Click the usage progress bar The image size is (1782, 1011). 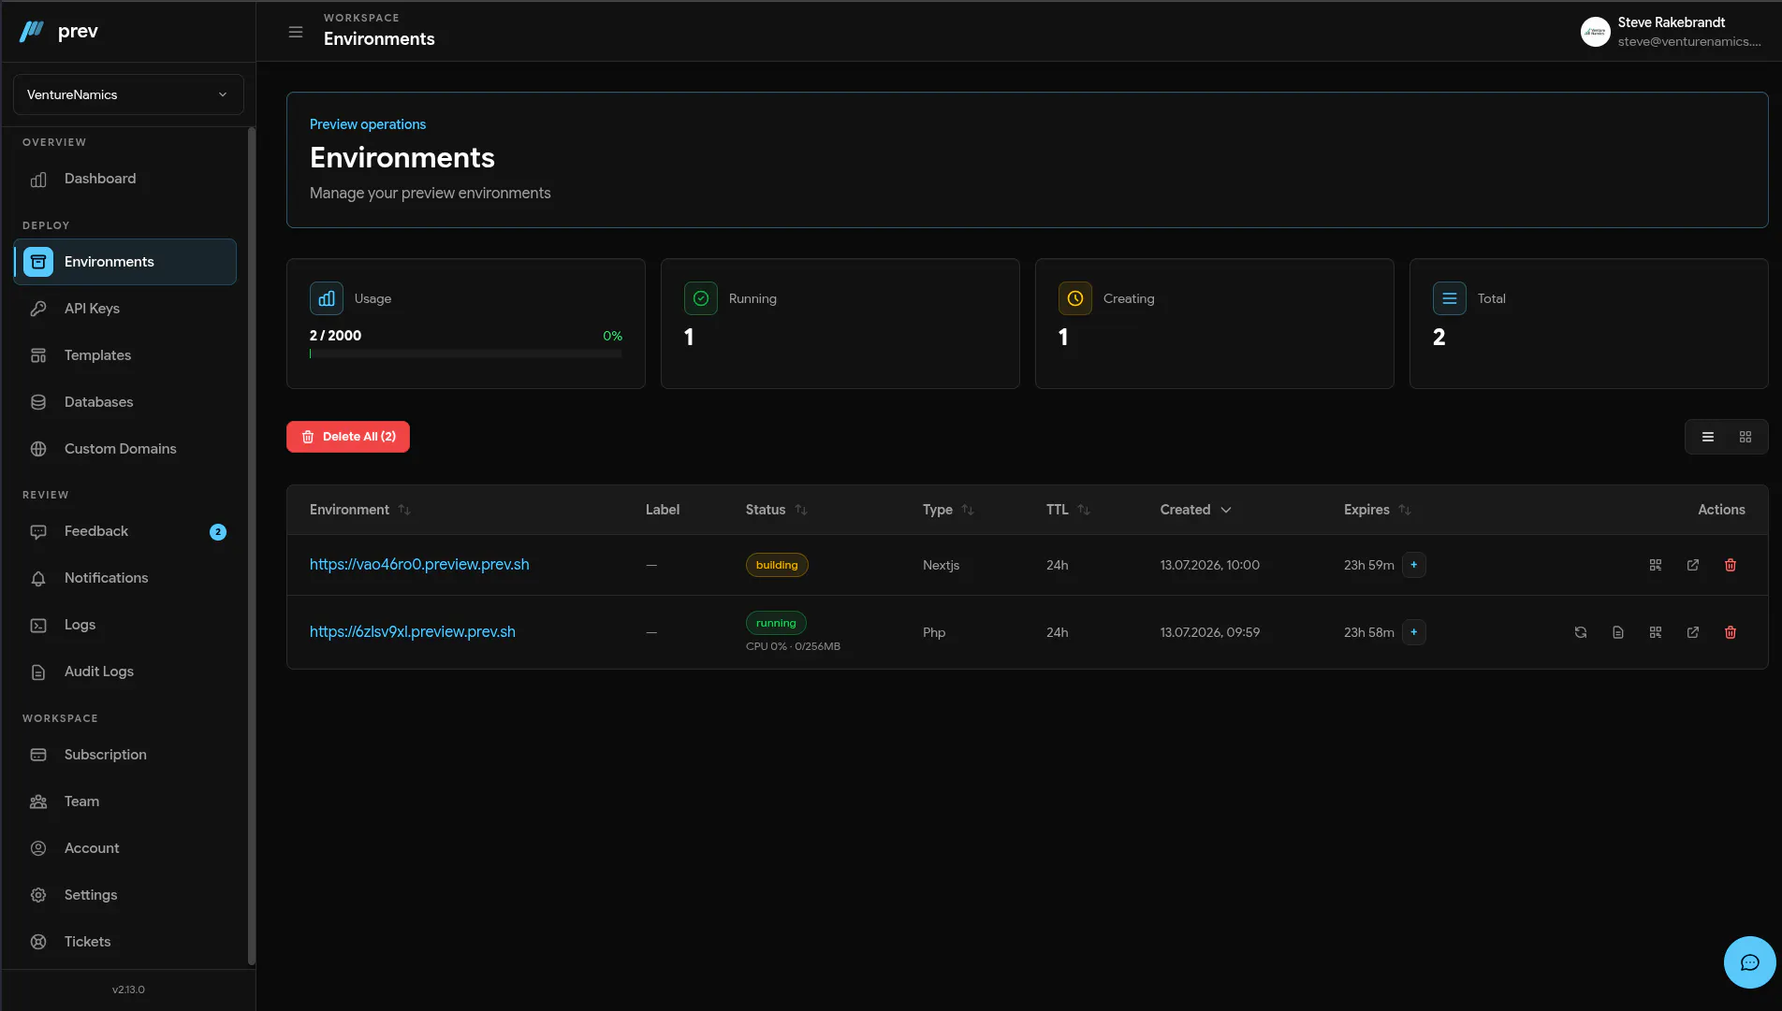click(x=466, y=354)
